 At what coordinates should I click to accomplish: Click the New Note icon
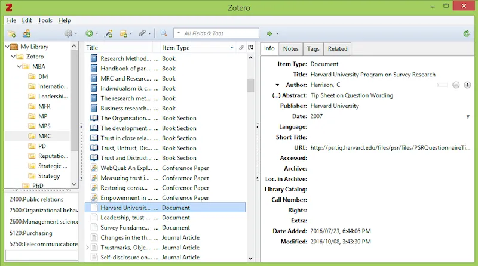pos(124,33)
